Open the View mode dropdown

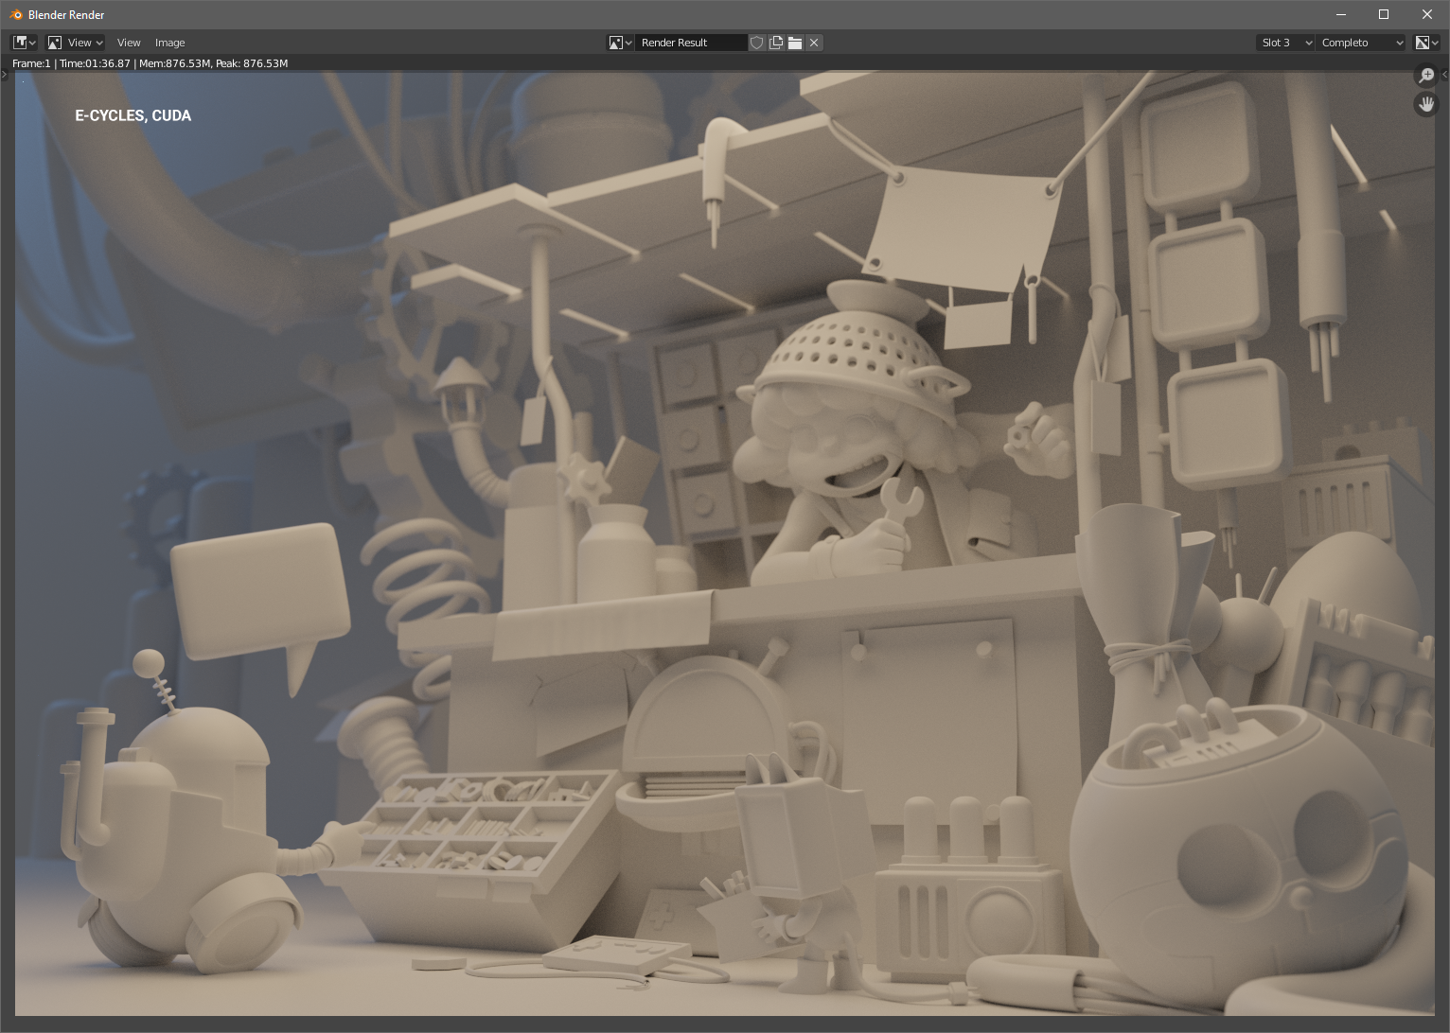point(76,43)
